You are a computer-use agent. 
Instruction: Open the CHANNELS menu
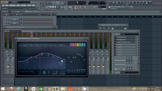point(12,5)
